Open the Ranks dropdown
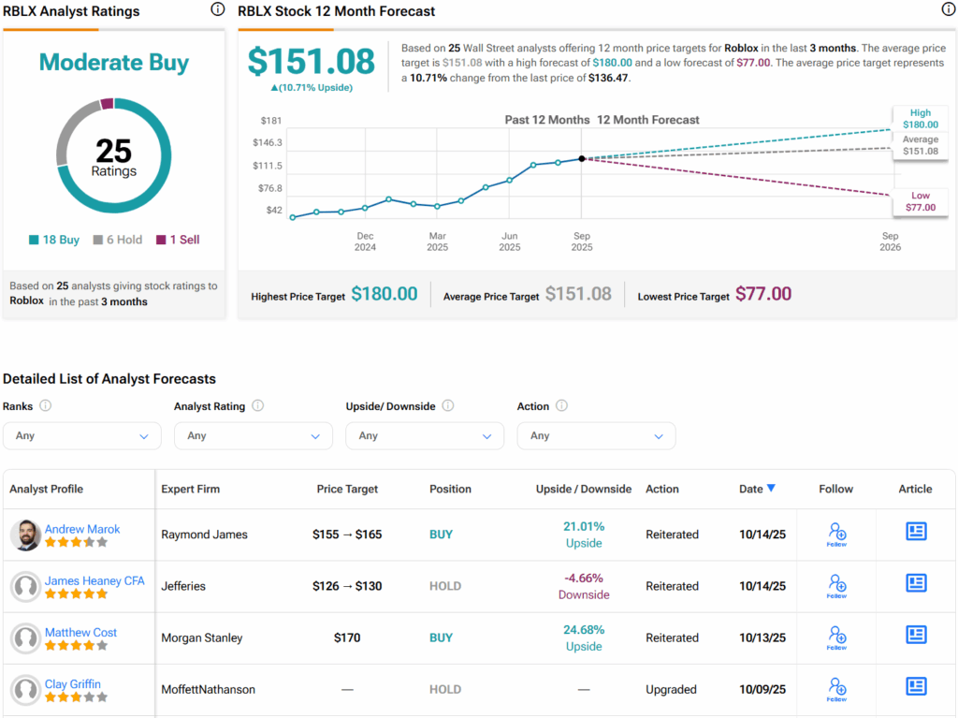Viewport: 958px width, 718px height. tap(82, 436)
